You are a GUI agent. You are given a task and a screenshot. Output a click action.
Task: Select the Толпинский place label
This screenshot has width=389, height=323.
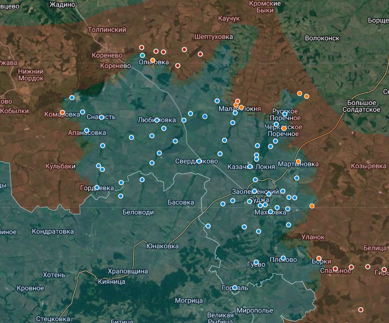coord(107,30)
